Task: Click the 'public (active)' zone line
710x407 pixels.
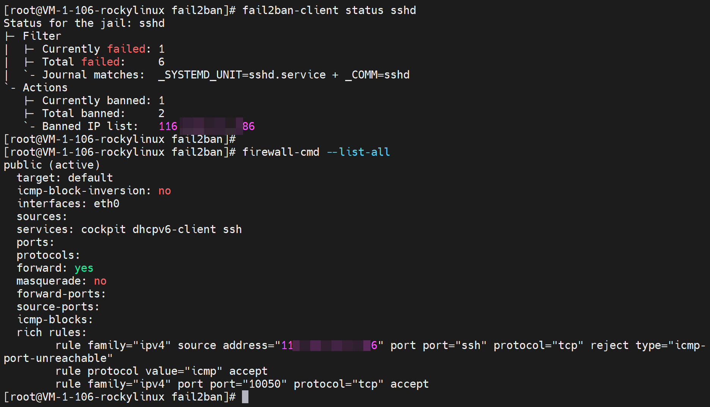Action: pyautogui.click(x=52, y=165)
